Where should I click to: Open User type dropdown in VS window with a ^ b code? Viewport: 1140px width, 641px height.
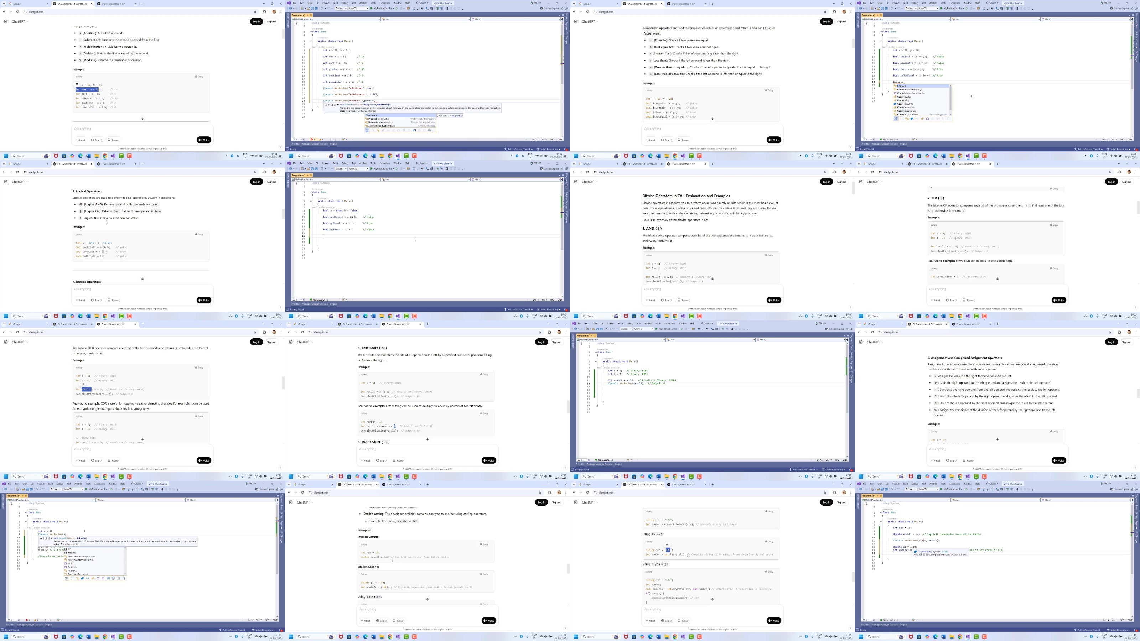pos(710,340)
